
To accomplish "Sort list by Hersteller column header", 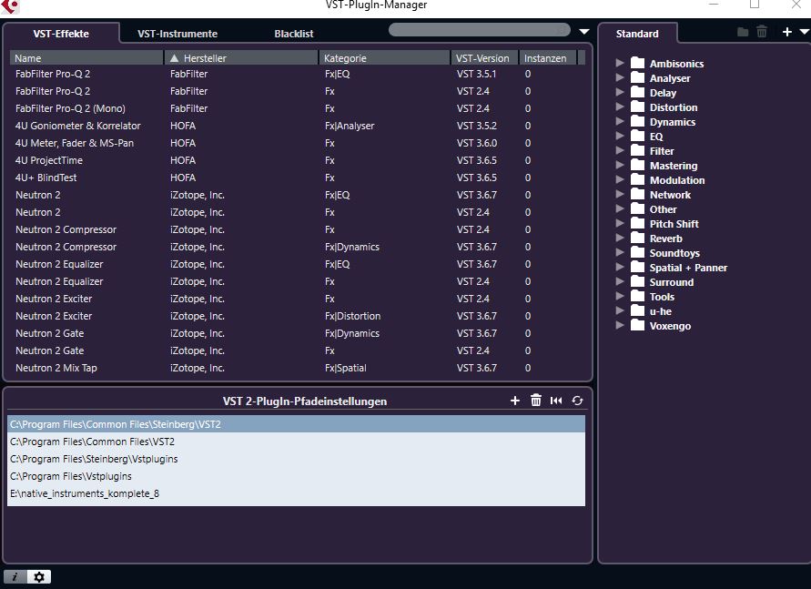I will (x=241, y=58).
